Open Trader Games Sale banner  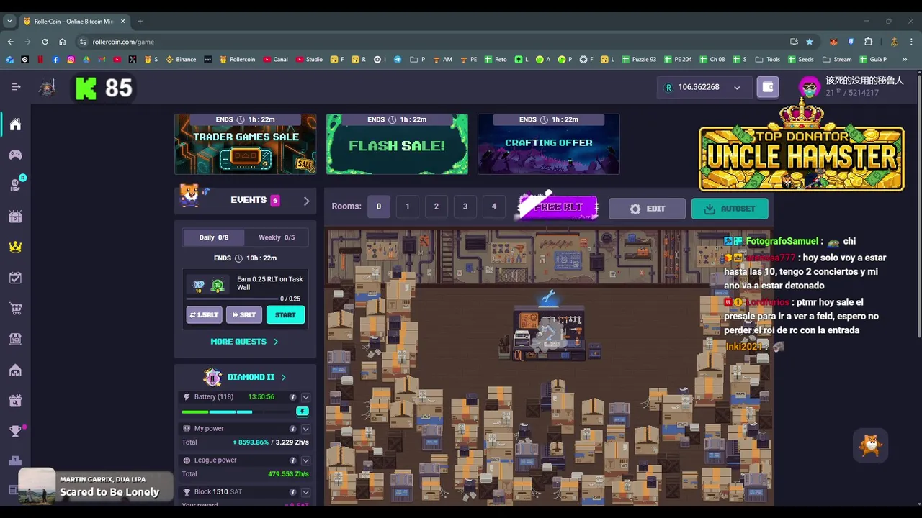click(x=245, y=144)
